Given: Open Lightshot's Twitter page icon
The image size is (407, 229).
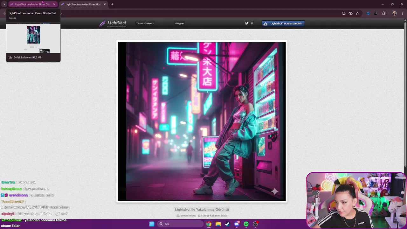Looking at the screenshot, I should (x=246, y=23).
